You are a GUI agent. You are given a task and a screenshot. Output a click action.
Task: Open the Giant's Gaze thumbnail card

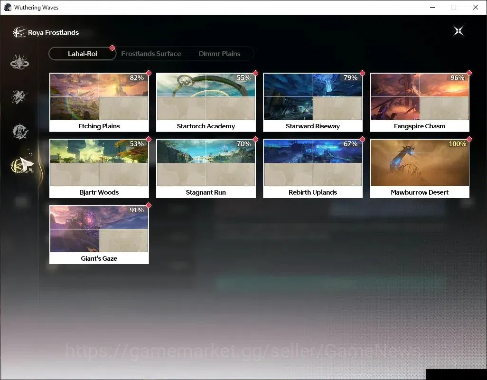click(99, 235)
